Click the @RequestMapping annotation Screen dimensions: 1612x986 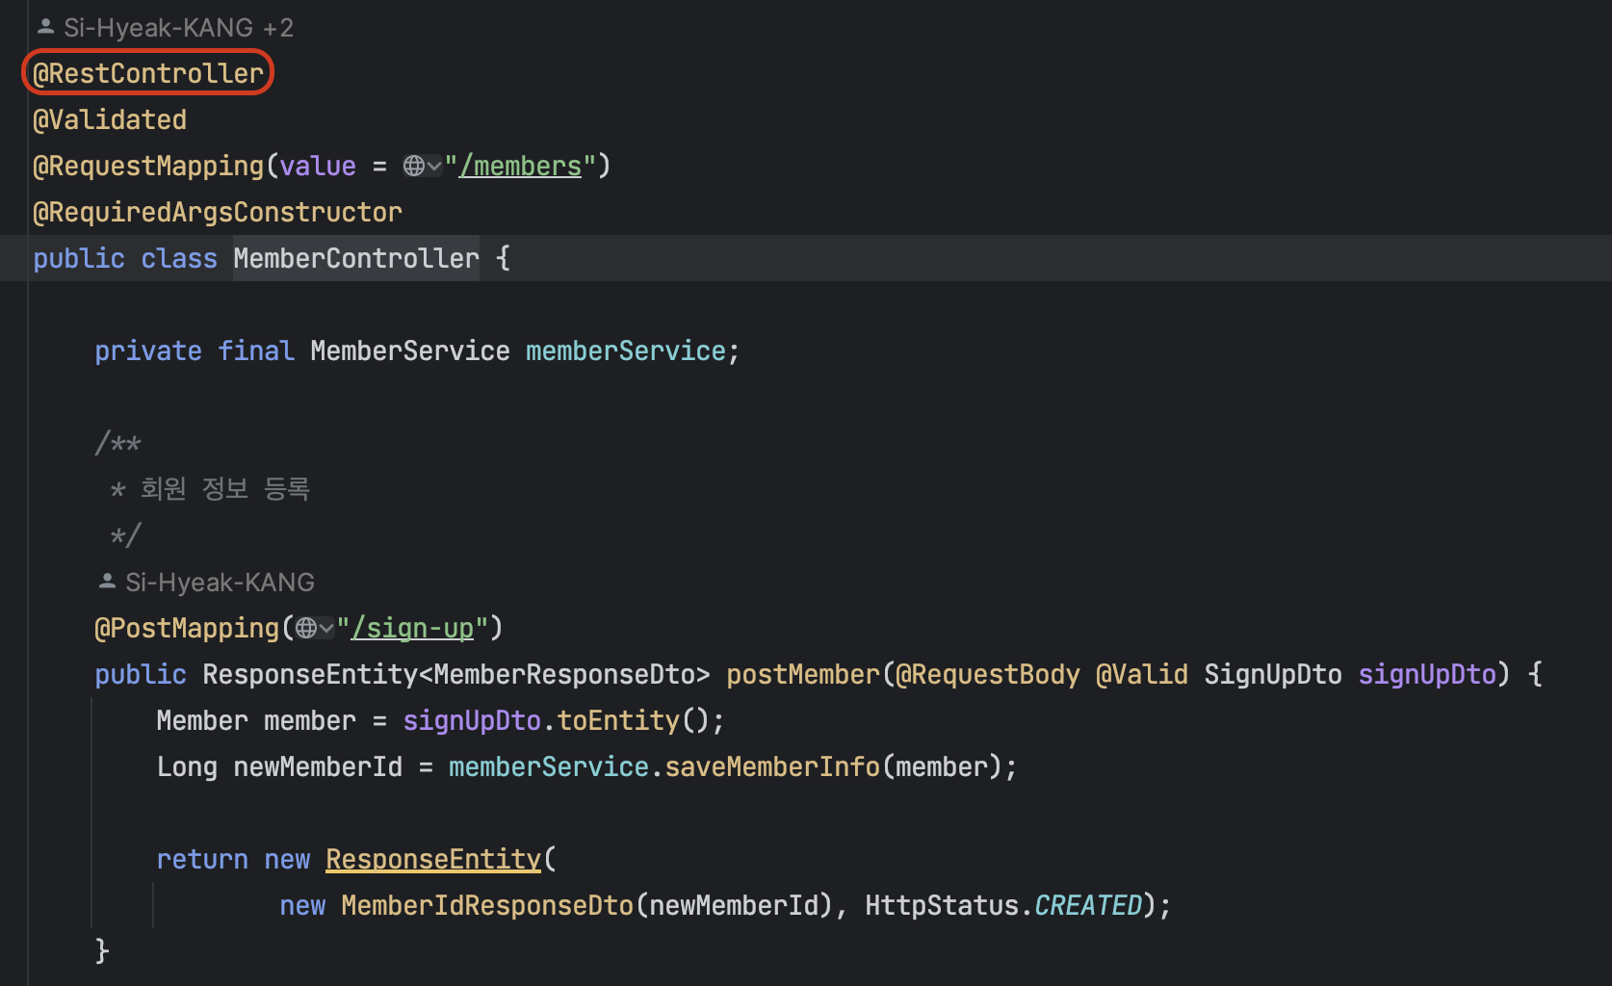point(148,166)
